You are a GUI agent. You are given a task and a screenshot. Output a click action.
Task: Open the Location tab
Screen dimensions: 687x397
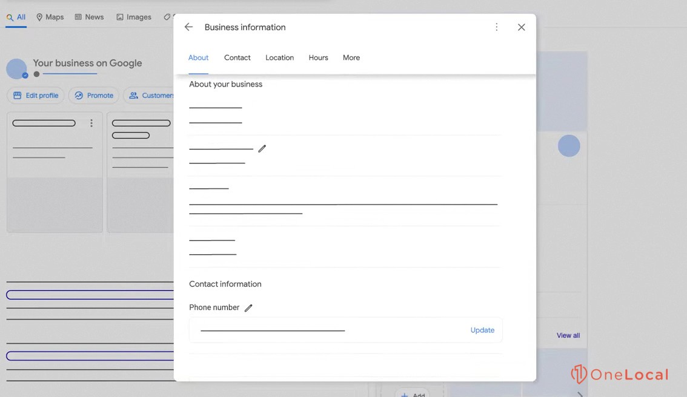279,57
